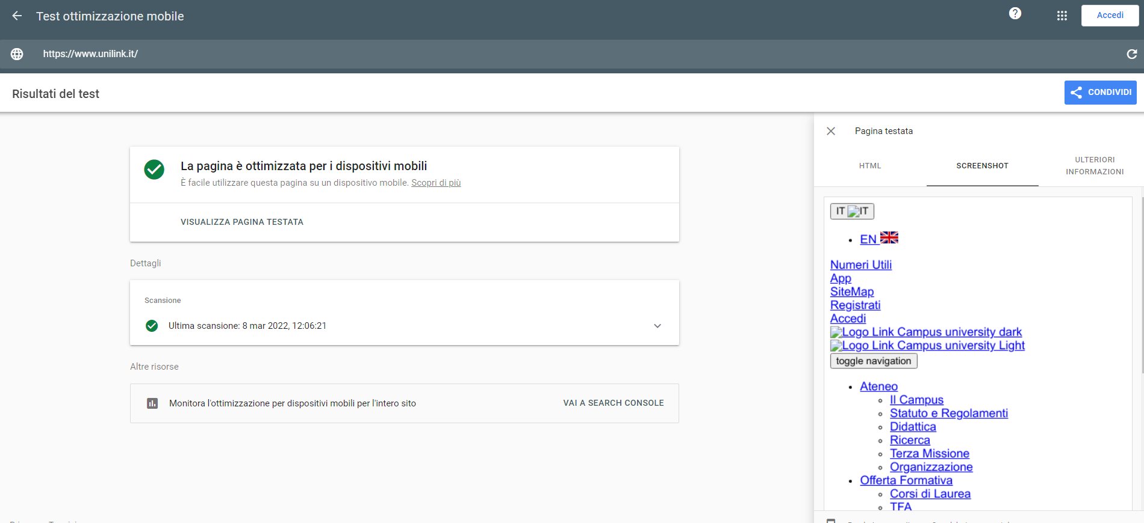Click the reload test icon

coord(1132,54)
